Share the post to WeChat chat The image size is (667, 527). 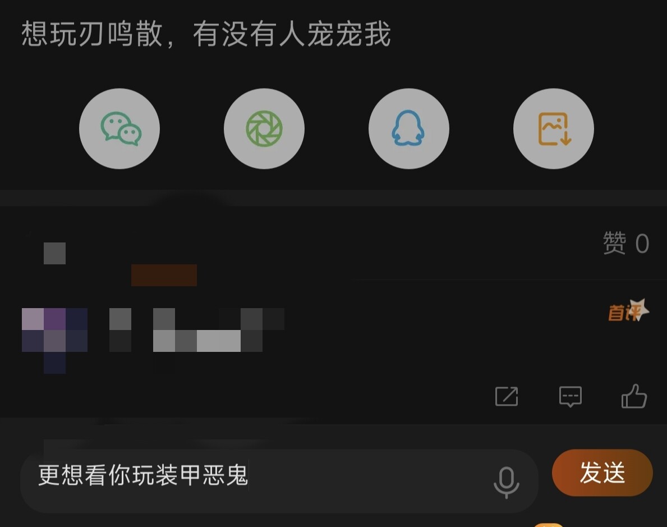[x=119, y=129]
